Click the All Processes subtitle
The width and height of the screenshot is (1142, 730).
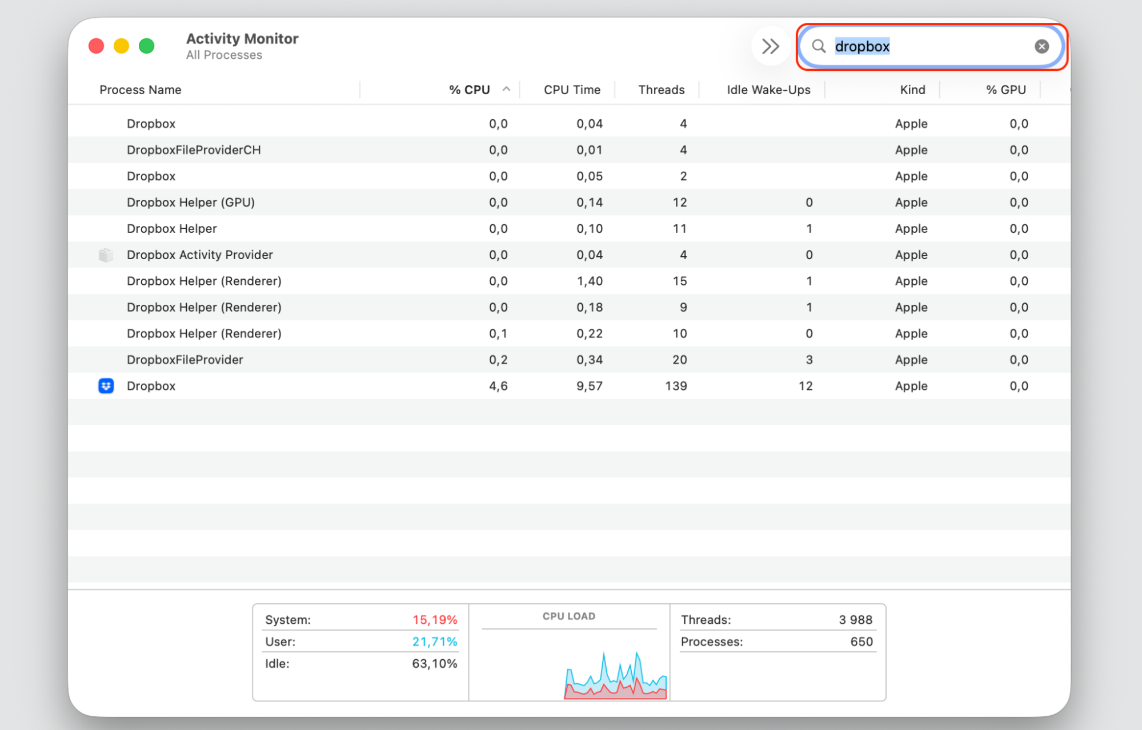pos(224,55)
